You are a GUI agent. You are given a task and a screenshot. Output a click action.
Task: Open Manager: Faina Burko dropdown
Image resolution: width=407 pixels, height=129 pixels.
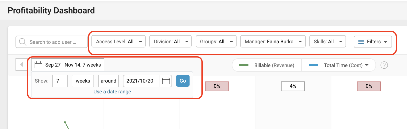pyautogui.click(x=273, y=42)
